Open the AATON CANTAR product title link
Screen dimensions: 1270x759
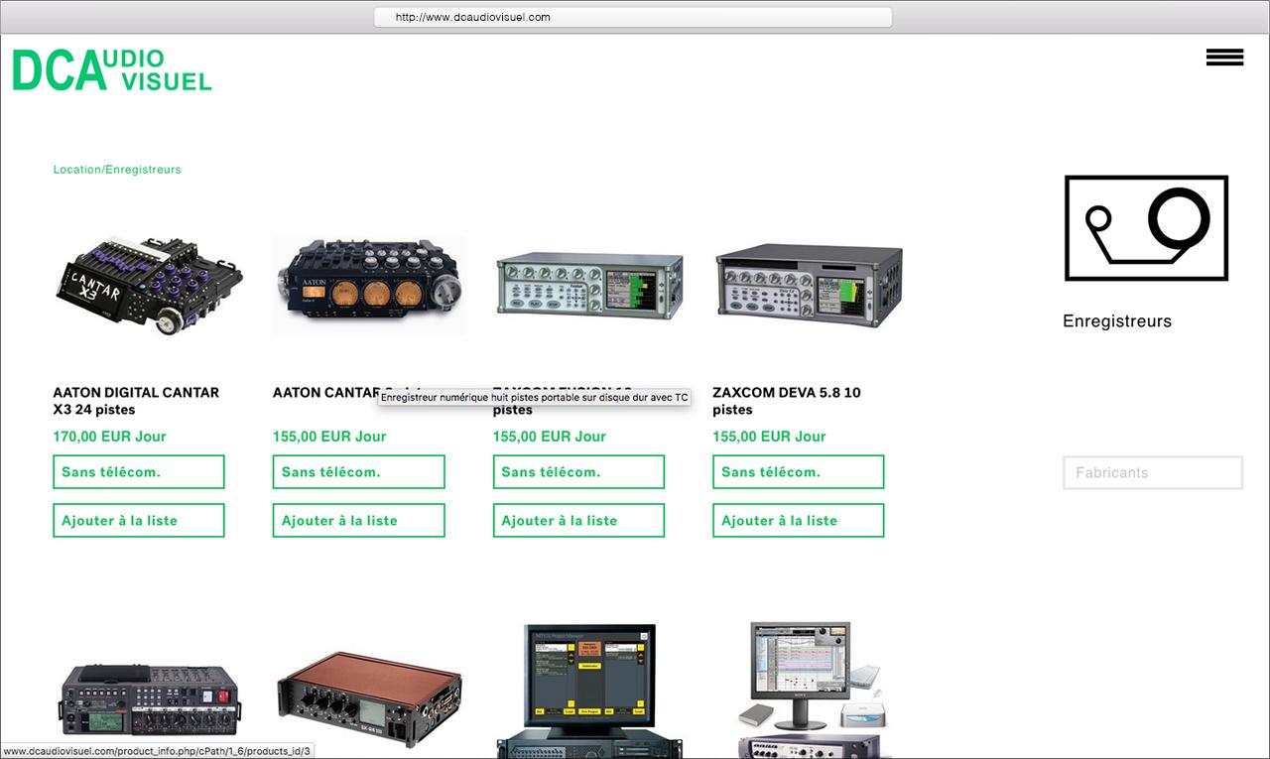[326, 393]
